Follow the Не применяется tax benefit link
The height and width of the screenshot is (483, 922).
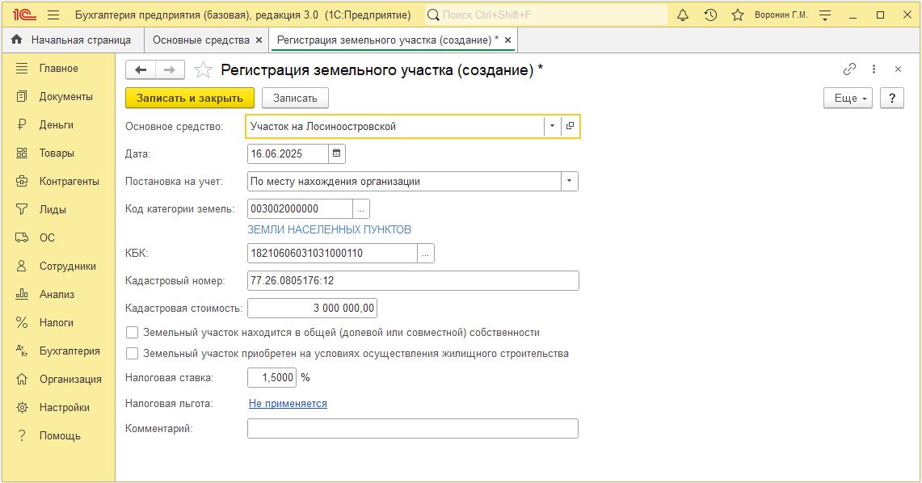pyautogui.click(x=288, y=404)
